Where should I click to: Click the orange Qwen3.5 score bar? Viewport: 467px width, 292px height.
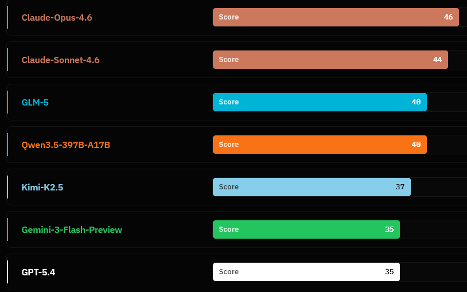[320, 145]
